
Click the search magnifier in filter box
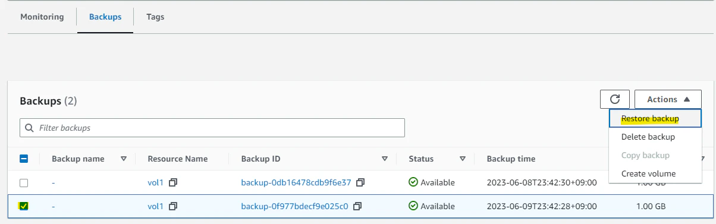coord(30,128)
